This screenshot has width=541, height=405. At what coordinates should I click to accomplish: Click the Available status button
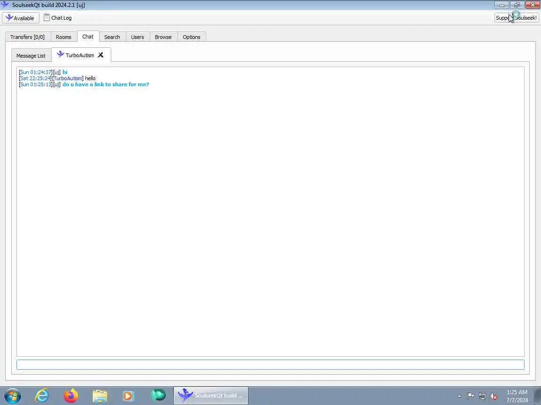point(20,18)
